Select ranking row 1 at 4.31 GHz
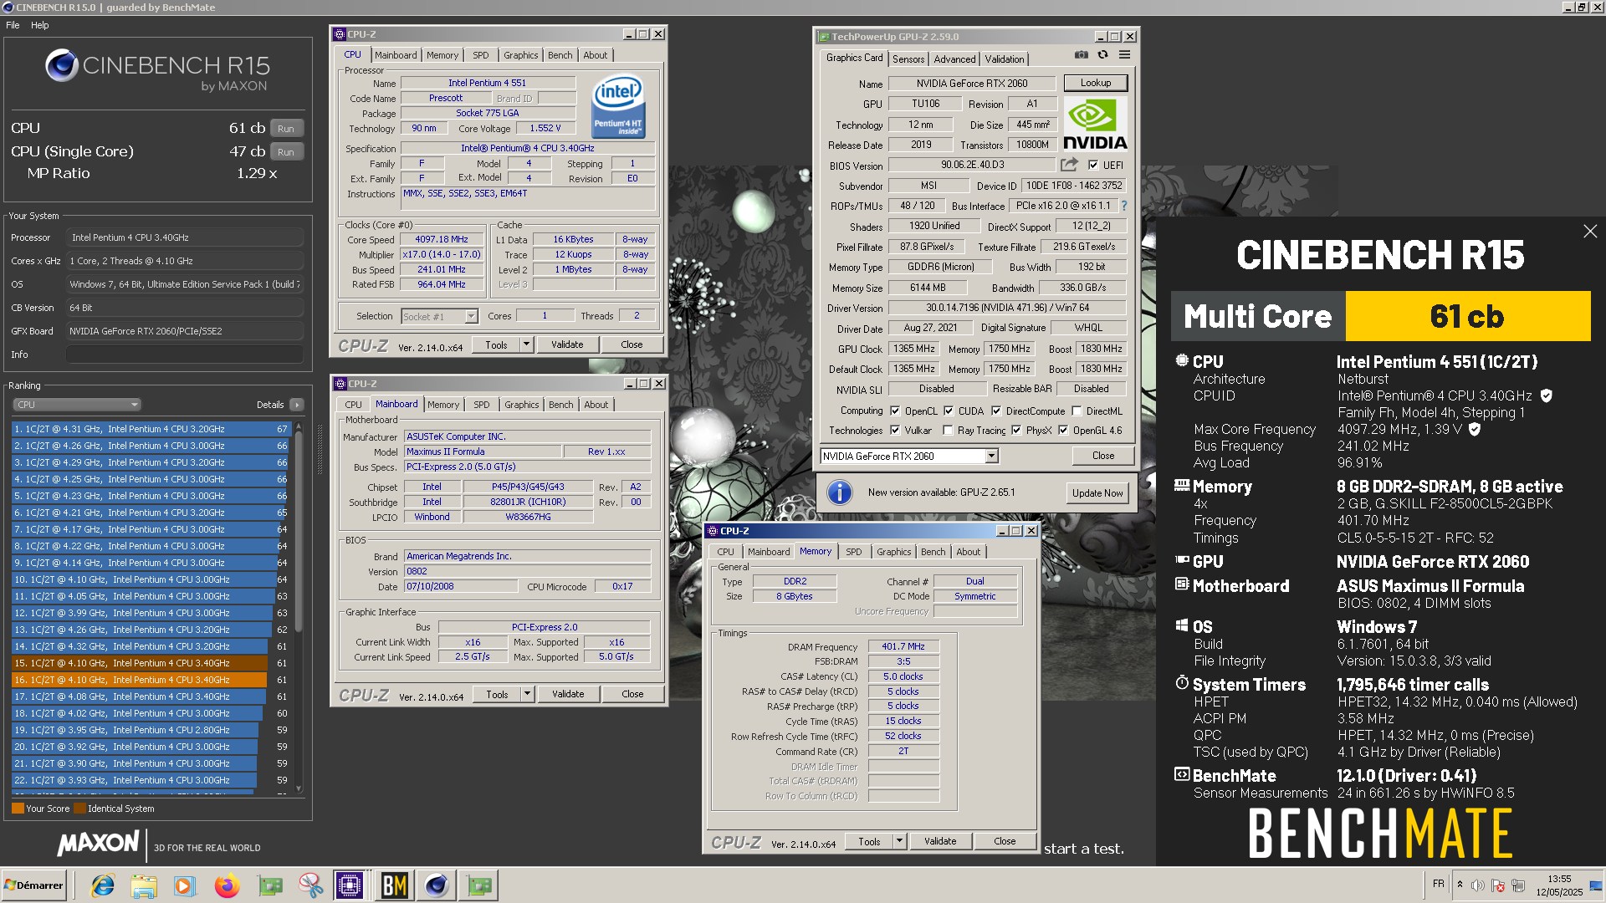 tap(151, 429)
